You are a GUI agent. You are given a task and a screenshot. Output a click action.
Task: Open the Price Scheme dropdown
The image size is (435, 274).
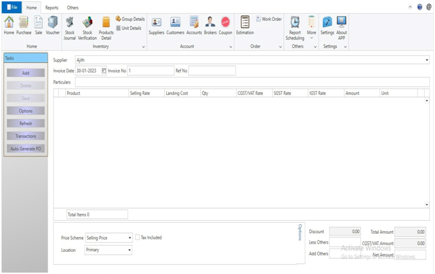point(130,238)
